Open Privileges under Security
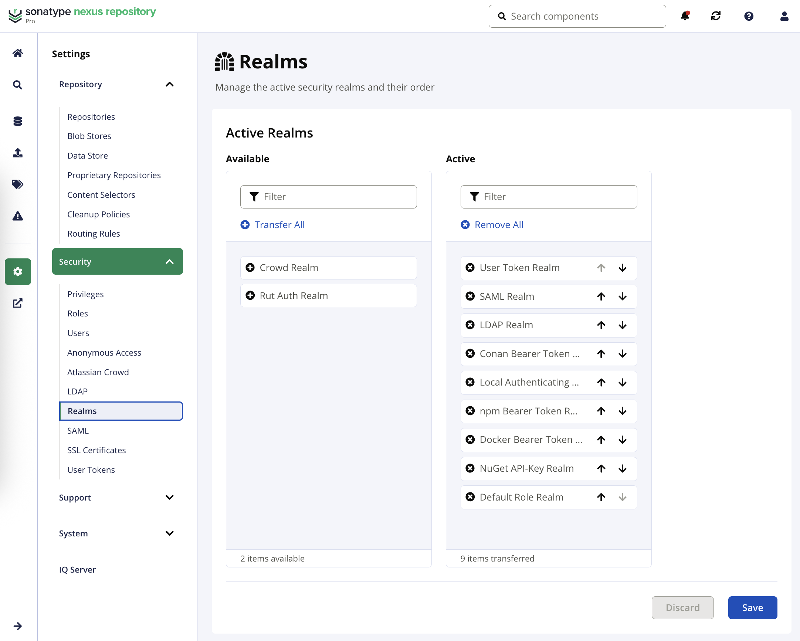Viewport: 800px width, 641px height. [85, 294]
